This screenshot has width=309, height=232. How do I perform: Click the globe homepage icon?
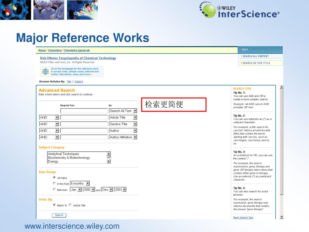tap(46, 71)
